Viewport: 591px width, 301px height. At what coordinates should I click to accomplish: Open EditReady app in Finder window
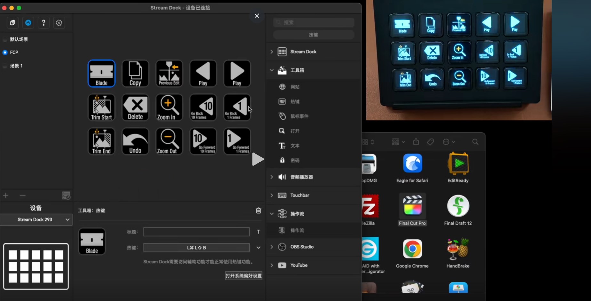[x=458, y=168]
